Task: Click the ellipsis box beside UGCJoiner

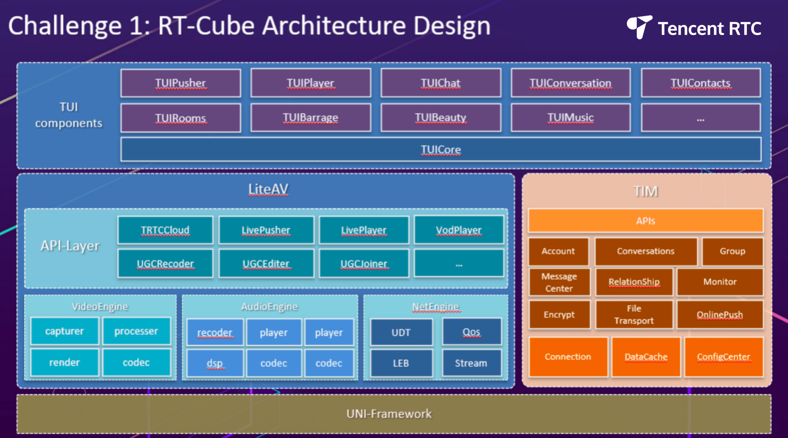Action: pos(459,263)
